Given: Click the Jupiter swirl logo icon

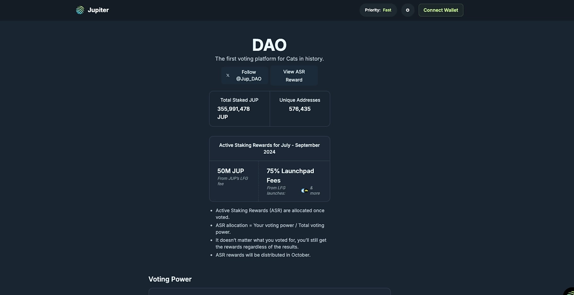Looking at the screenshot, I should [x=80, y=10].
